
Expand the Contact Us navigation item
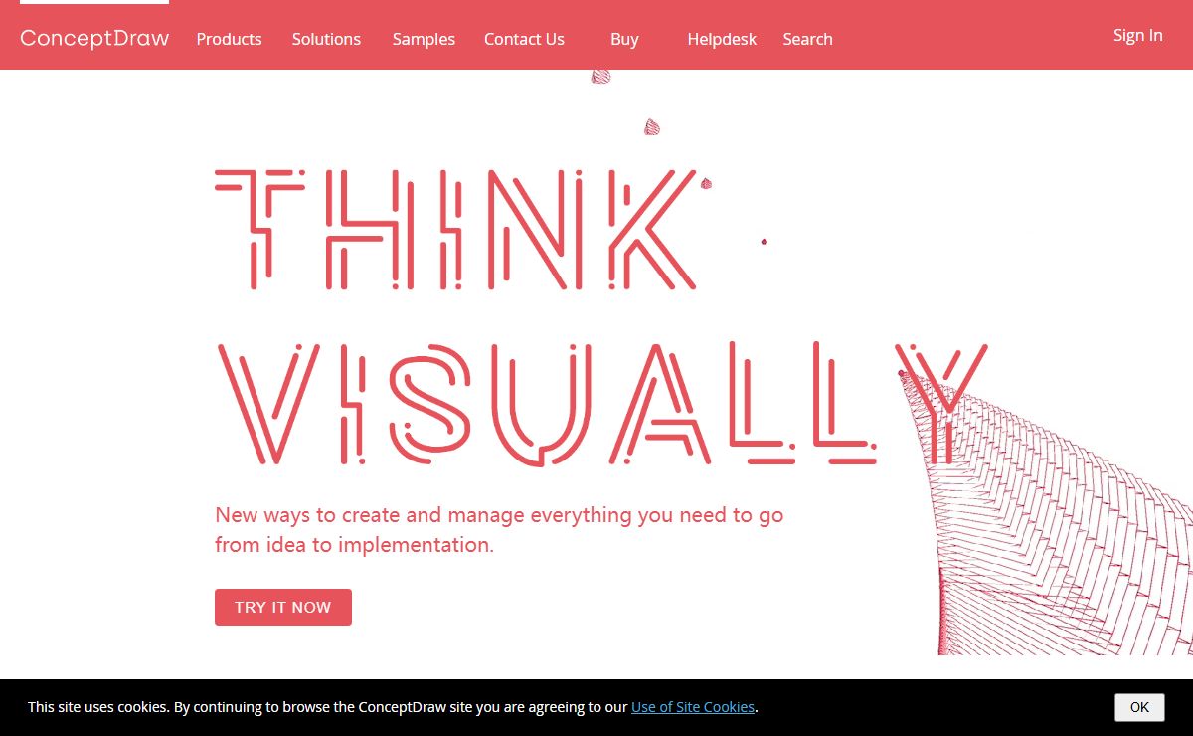click(x=524, y=39)
